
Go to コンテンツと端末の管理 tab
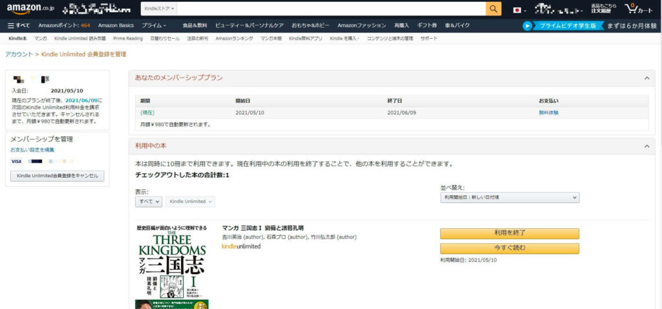[x=390, y=38]
